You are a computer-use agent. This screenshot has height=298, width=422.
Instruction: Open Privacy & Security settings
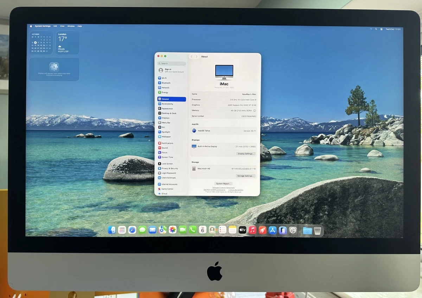tap(172, 168)
